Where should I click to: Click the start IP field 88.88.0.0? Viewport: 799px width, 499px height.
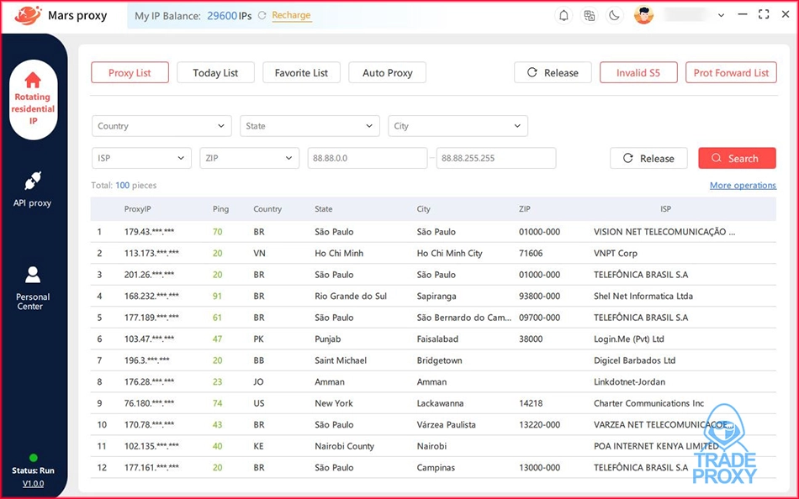(x=368, y=158)
